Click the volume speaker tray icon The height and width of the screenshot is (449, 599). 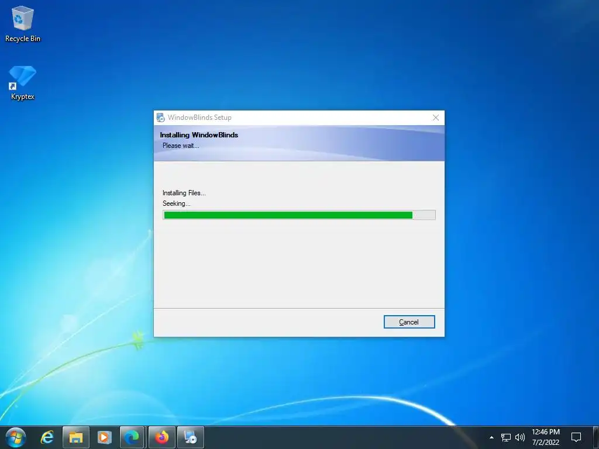point(520,437)
